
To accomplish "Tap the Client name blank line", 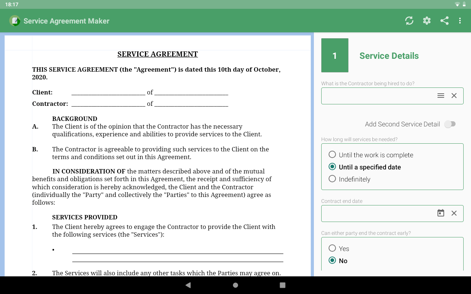I will point(108,93).
